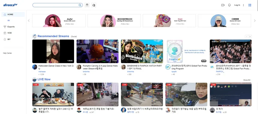Click the VOD play icon in sidebar

(x=5, y=33)
